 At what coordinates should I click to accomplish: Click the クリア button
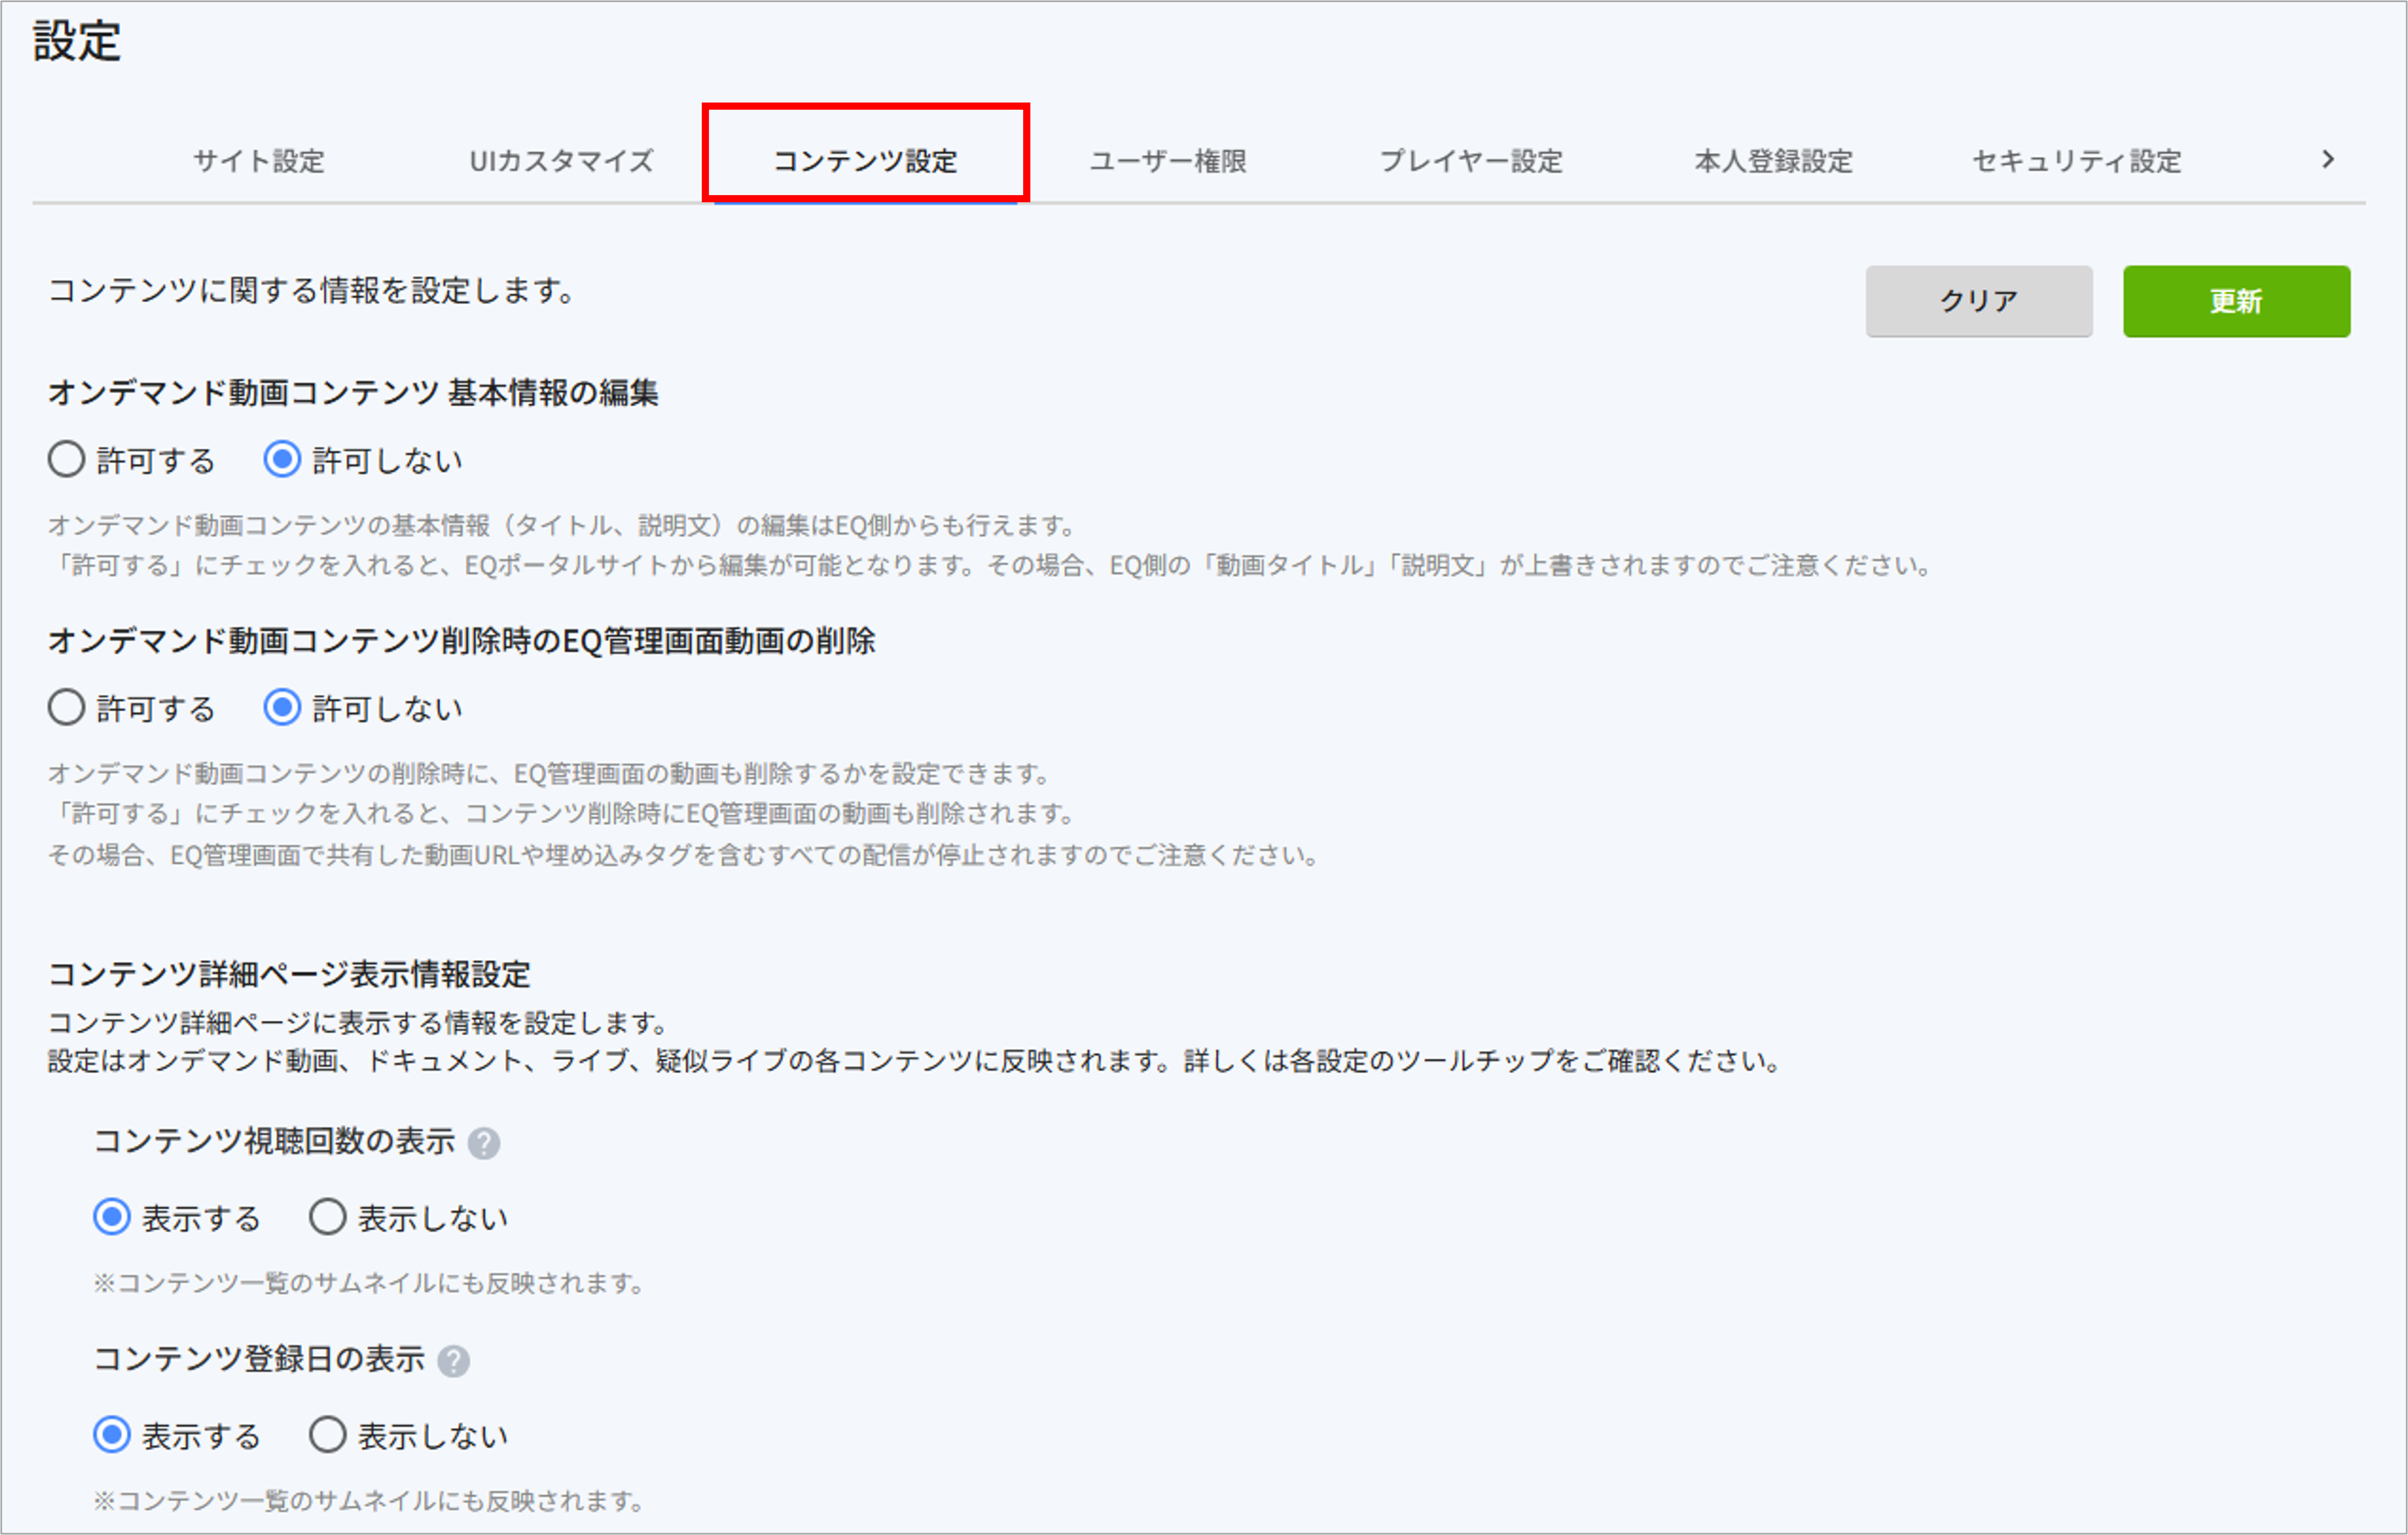tap(1979, 301)
